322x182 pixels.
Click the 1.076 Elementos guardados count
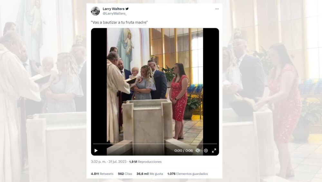[x=187, y=174]
